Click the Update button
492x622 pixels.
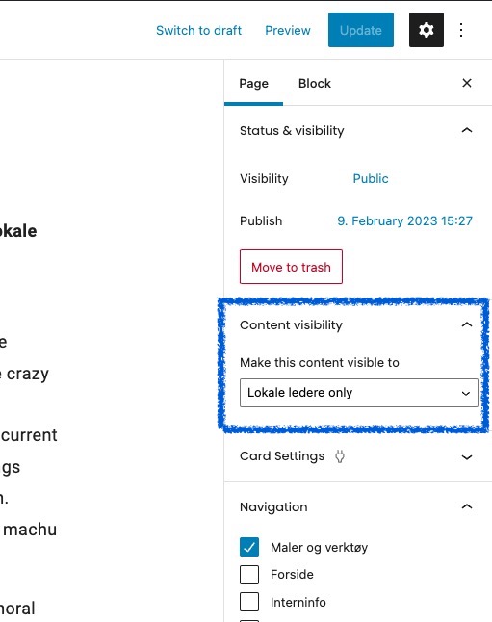click(361, 30)
